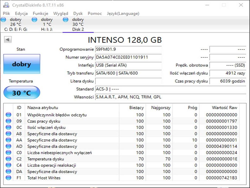Click the previous disk arrow button

tap(8, 39)
